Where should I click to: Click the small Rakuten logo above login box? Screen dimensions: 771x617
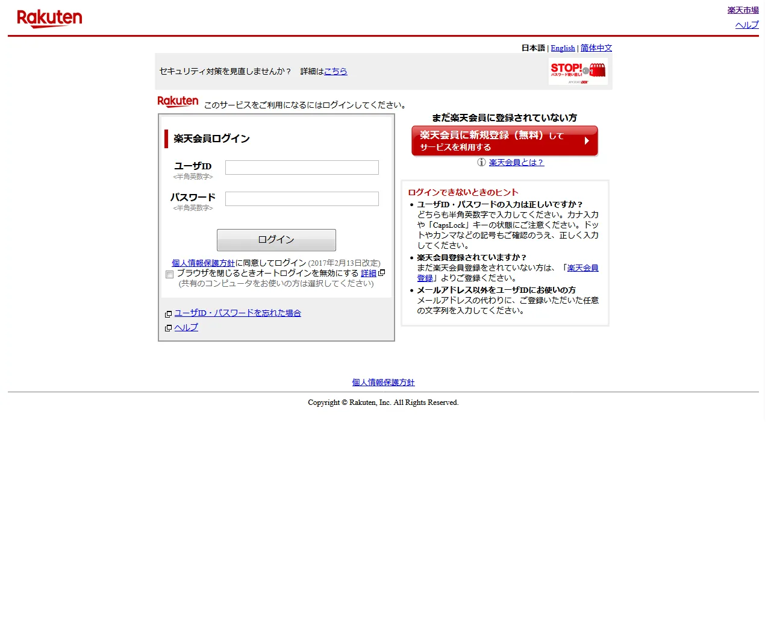(x=178, y=101)
